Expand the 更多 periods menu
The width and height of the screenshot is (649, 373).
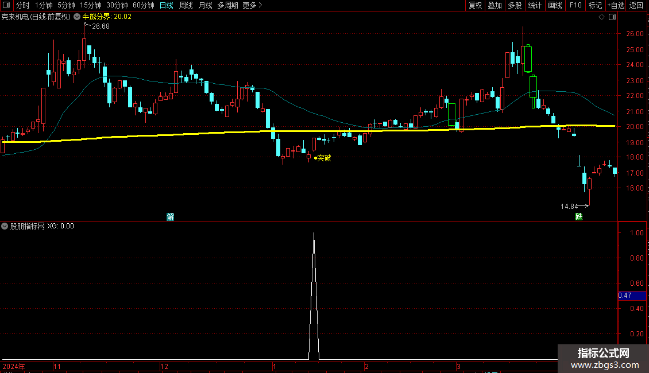(x=252, y=5)
